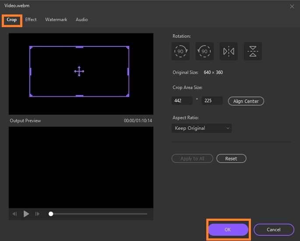Step to previous frame
The height and width of the screenshot is (241, 300).
coord(15,214)
